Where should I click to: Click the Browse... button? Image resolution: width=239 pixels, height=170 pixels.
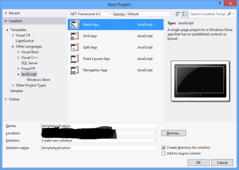point(174,133)
